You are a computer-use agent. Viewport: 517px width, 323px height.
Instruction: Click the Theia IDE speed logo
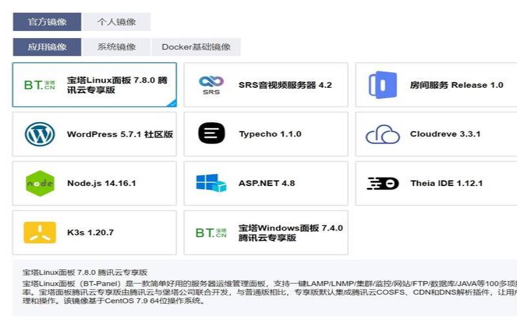(383, 183)
